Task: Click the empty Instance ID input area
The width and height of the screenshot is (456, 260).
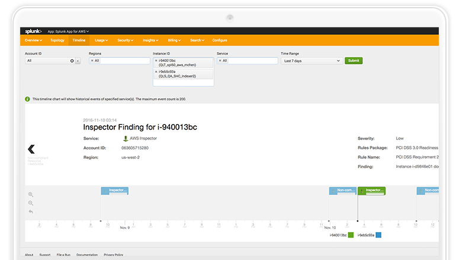Action: 184,83
